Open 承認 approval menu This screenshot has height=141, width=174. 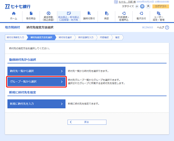pyautogui.click(x=106, y=16)
